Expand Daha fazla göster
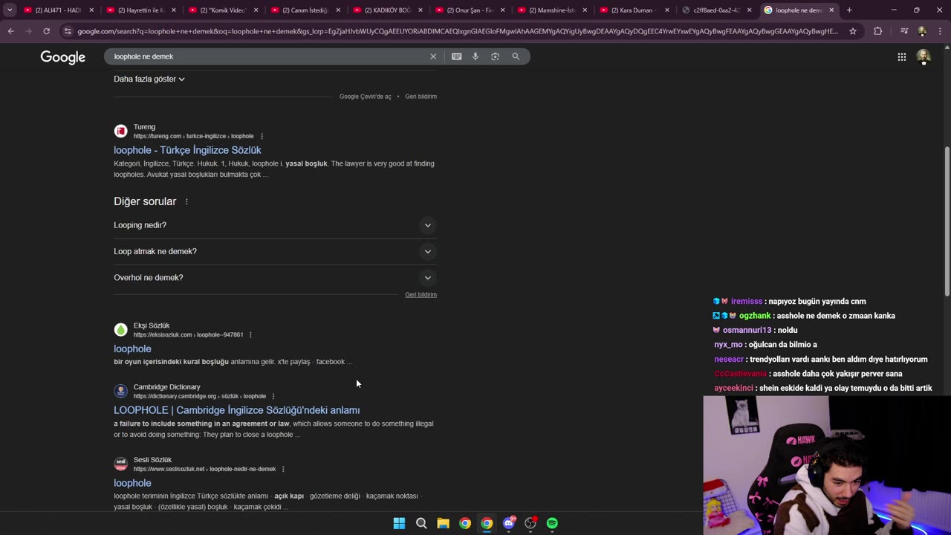 [x=149, y=79]
